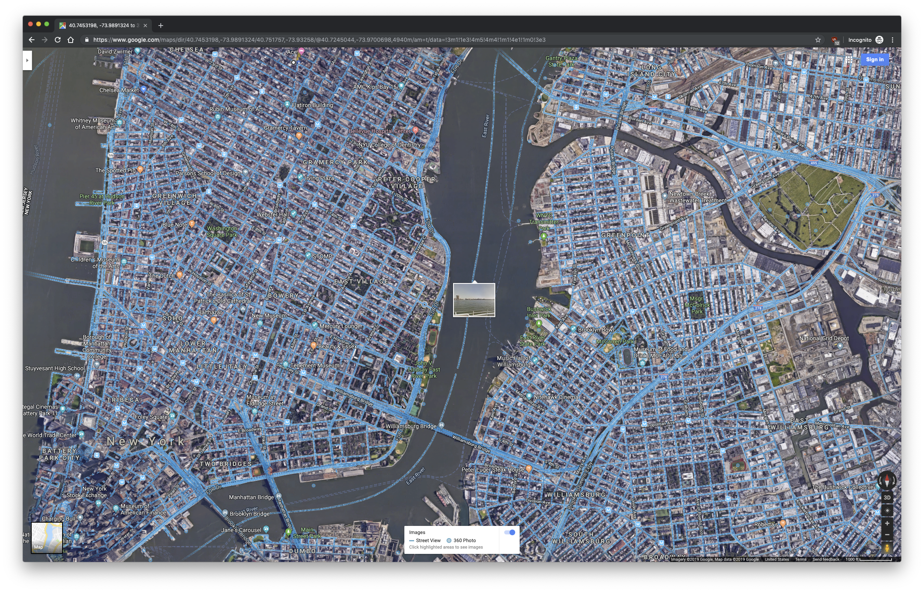Image resolution: width=924 pixels, height=592 pixels.
Task: Click the Newtown Creek Wastewater Treatment marker
Action: click(665, 196)
